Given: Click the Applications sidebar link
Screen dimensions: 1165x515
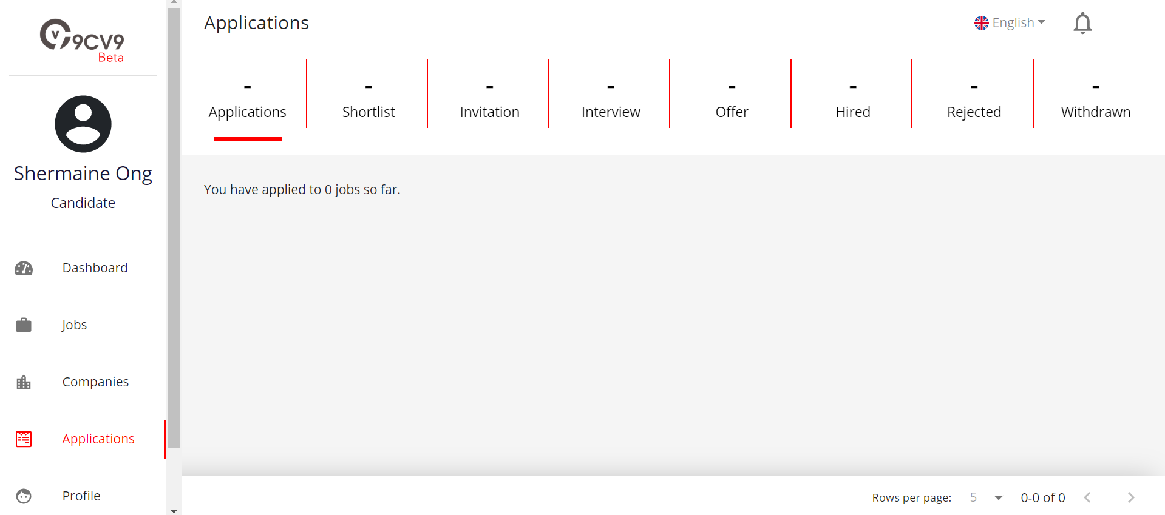Looking at the screenshot, I should tap(98, 439).
